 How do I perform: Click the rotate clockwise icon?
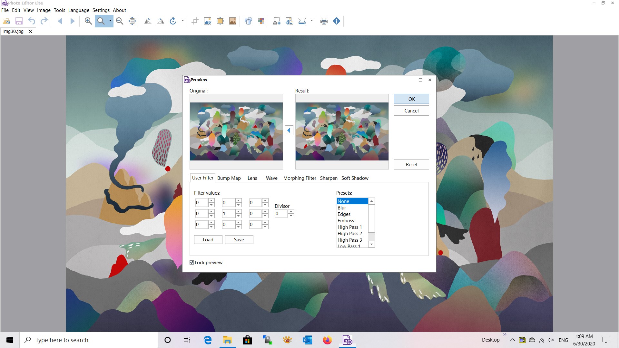(173, 21)
